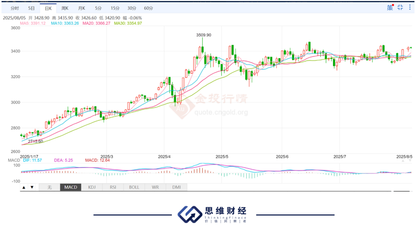The height and width of the screenshot is (227, 416).
Task: Select the 无 indicator option
Action: [49, 187]
